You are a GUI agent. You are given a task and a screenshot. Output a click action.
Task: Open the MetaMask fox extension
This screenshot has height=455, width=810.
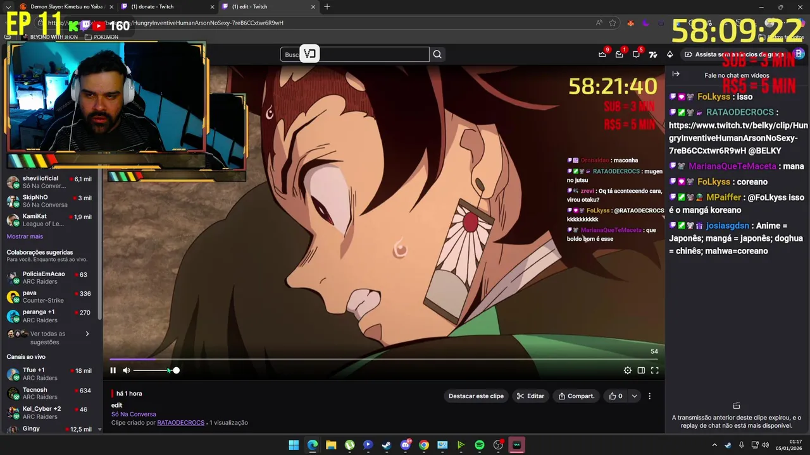[630, 23]
